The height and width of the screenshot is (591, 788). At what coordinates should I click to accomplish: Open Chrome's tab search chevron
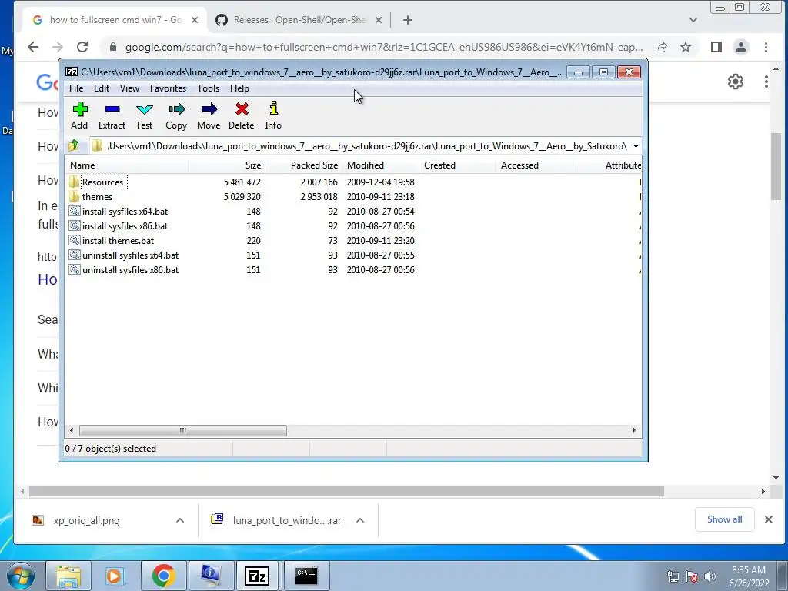pyautogui.click(x=693, y=20)
